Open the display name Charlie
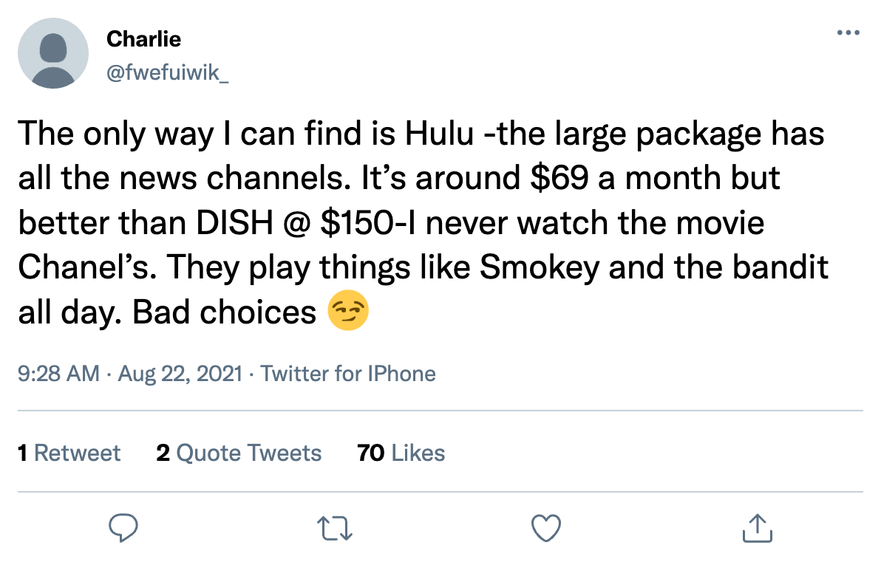This screenshot has height=582, width=881. [x=143, y=38]
